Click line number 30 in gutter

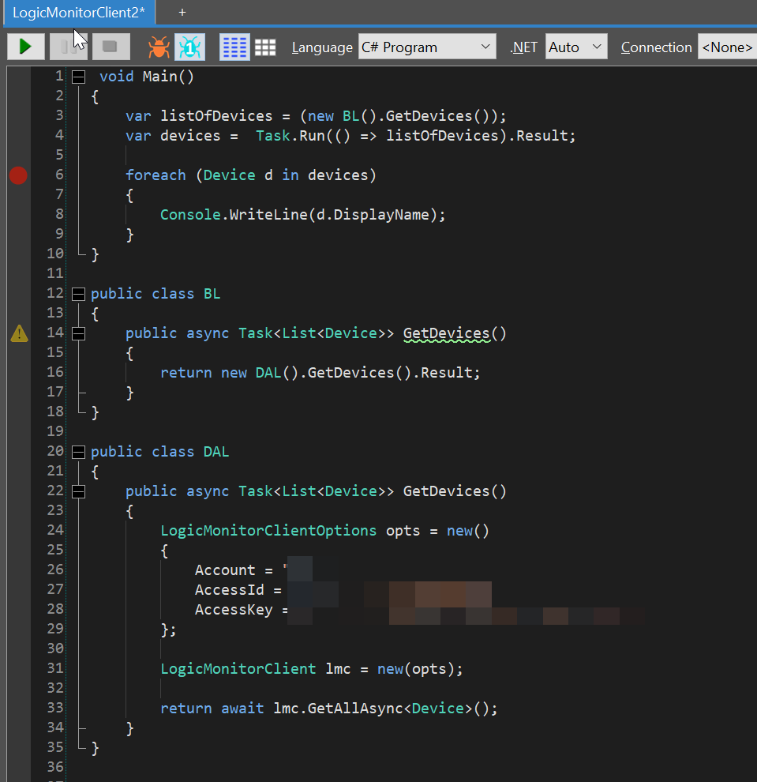coord(54,649)
